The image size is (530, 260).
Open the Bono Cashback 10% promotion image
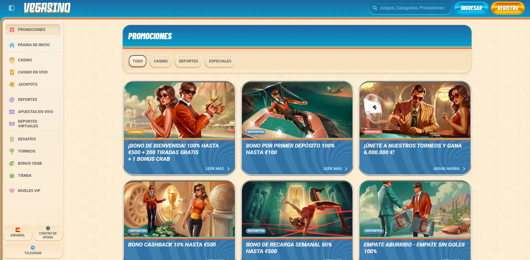pos(179,209)
